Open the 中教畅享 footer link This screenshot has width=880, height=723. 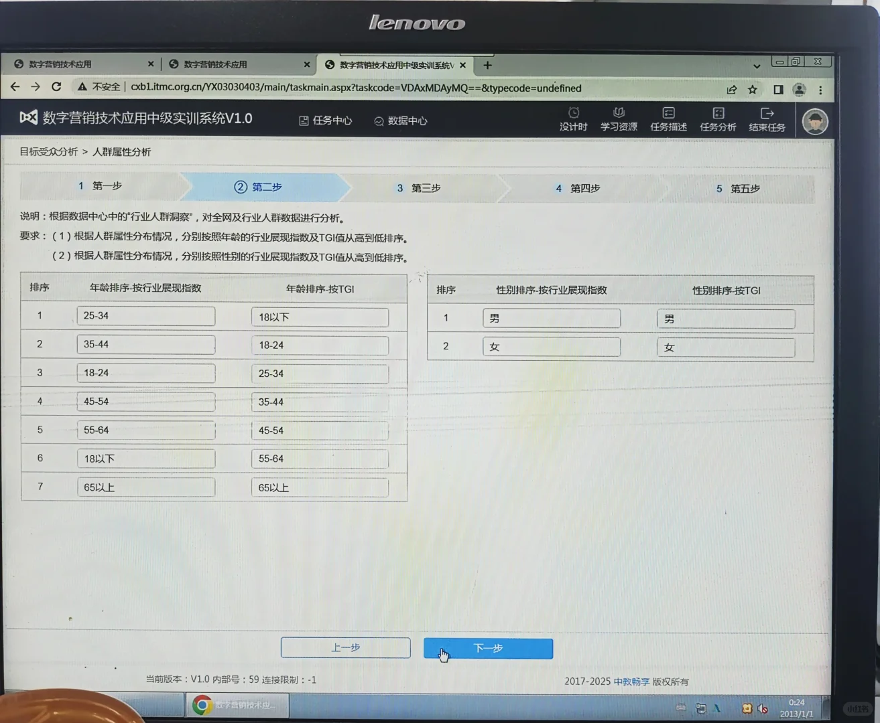point(631,681)
